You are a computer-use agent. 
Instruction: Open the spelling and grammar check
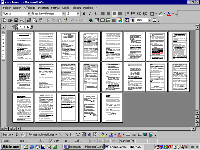pos(41,20)
